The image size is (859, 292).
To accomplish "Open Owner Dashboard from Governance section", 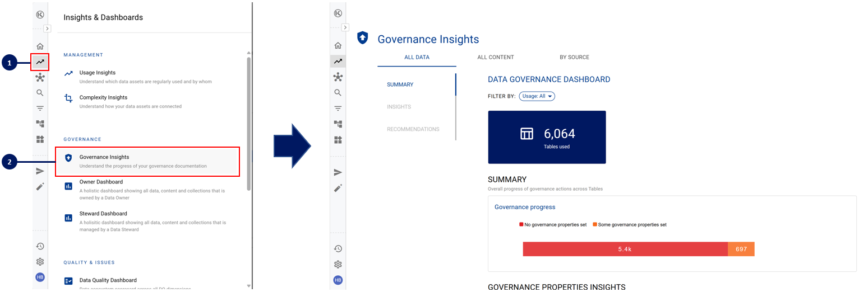I will pyautogui.click(x=101, y=182).
